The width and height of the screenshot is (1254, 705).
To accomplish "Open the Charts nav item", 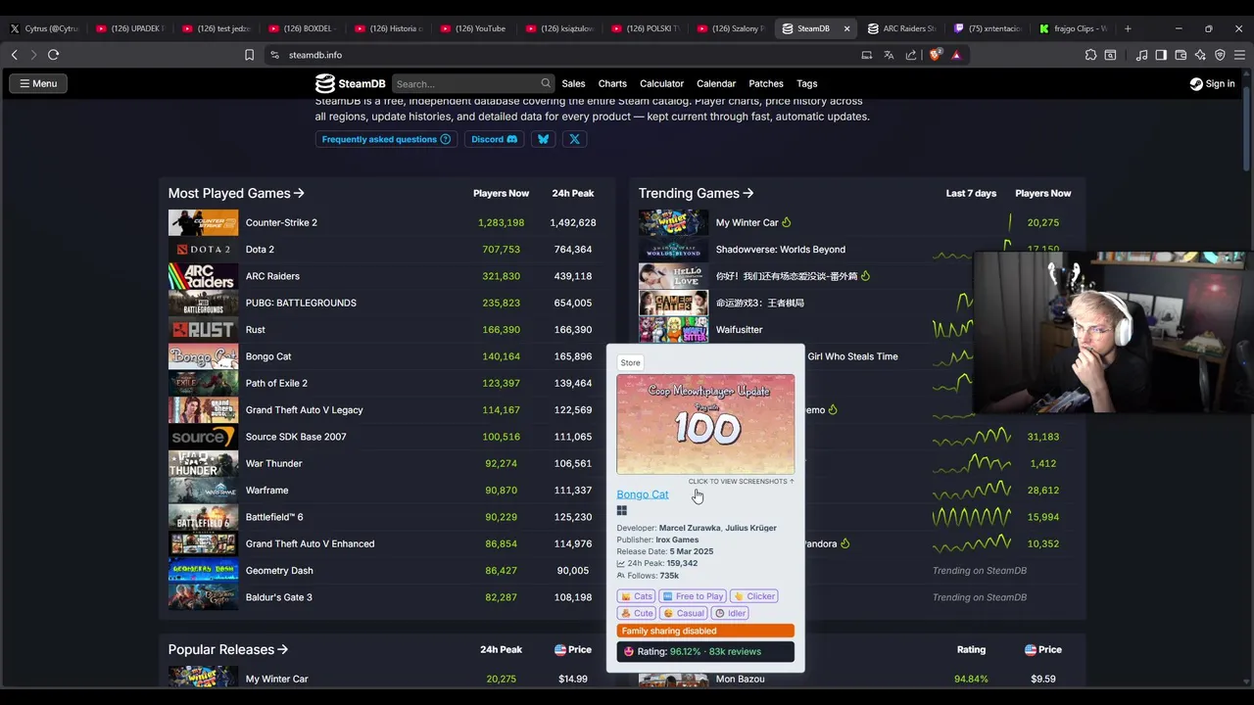I will [x=612, y=83].
